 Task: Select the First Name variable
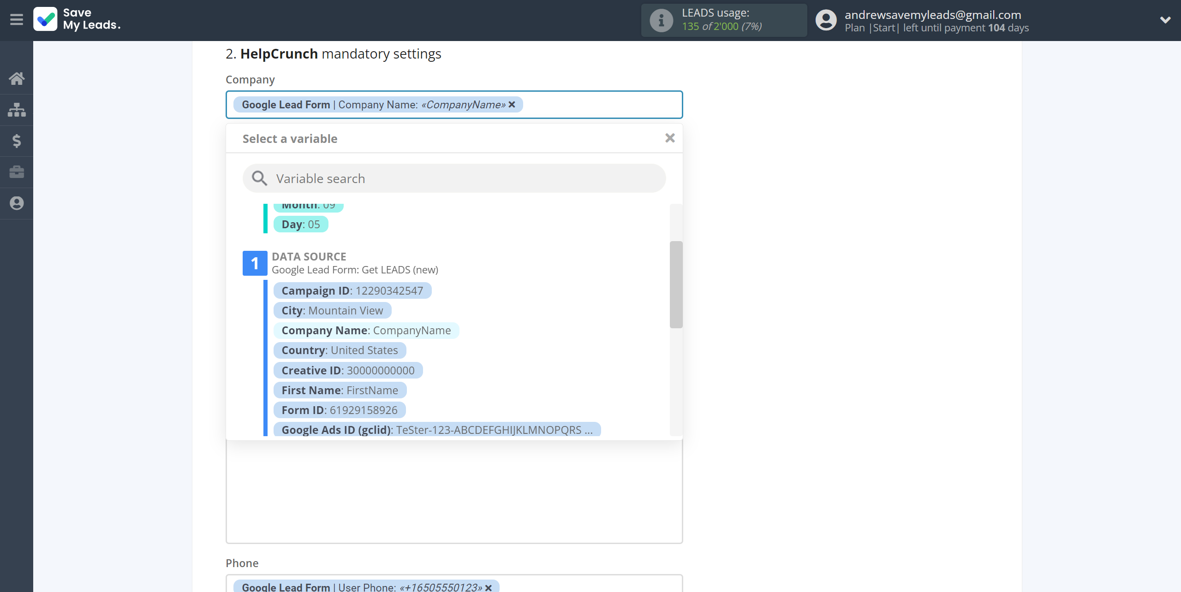point(340,391)
